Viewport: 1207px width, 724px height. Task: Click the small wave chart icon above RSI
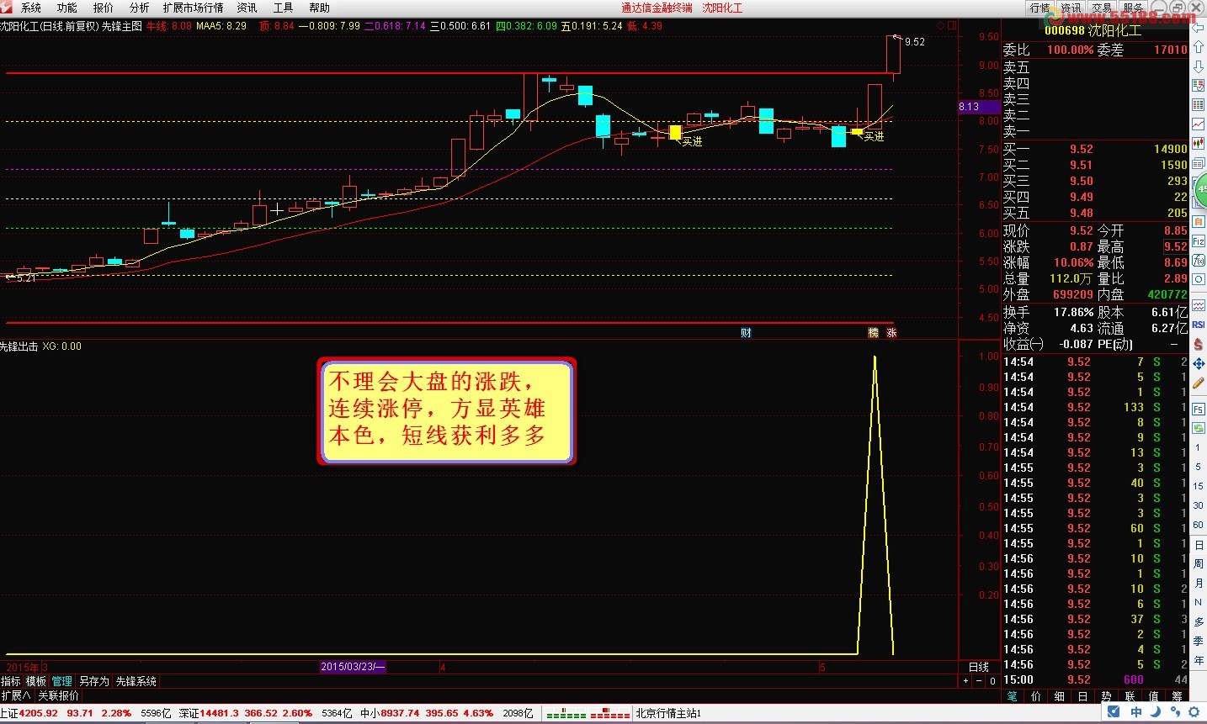click(x=1199, y=305)
